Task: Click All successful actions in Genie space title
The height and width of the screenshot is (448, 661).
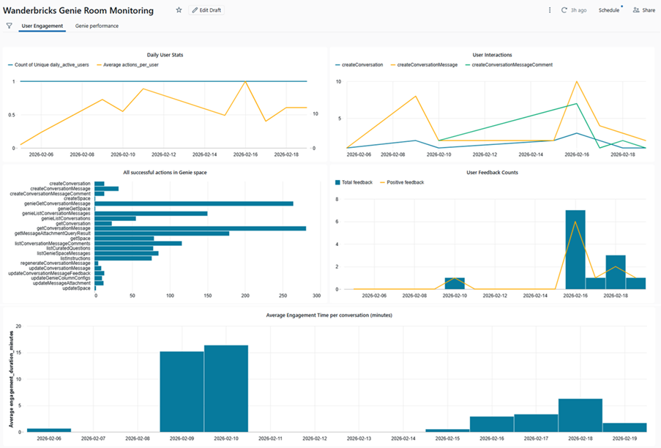Action: point(165,172)
